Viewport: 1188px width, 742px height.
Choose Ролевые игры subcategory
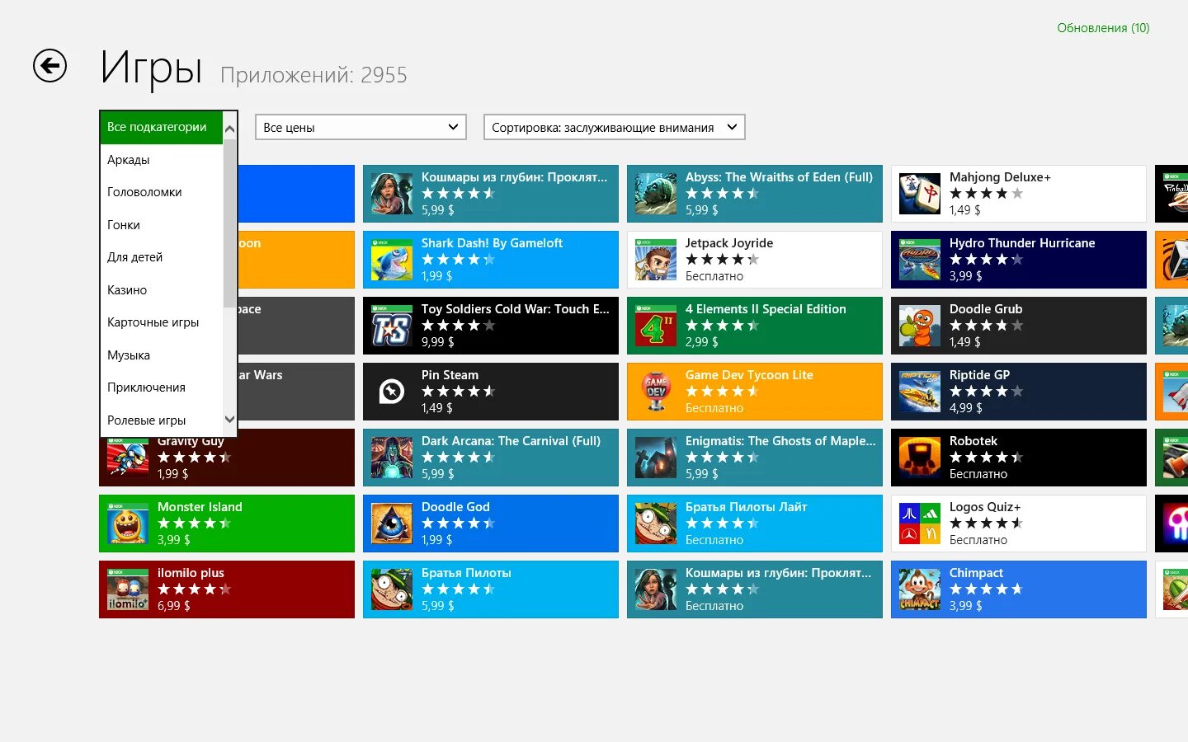click(x=162, y=420)
